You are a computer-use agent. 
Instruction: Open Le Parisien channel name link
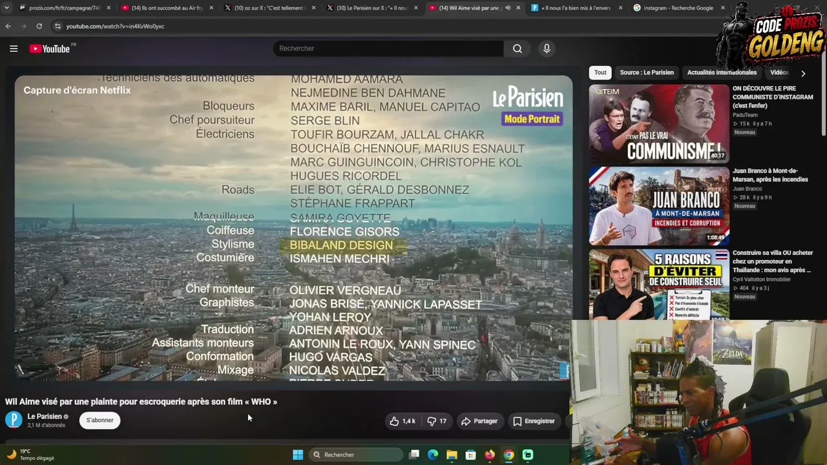coord(45,417)
